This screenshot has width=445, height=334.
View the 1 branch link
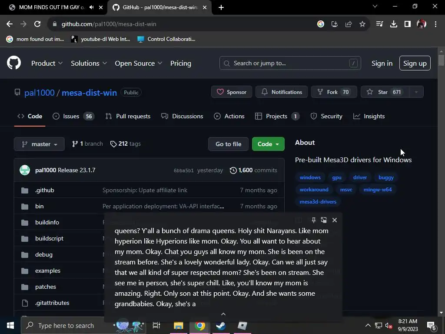[87, 144]
